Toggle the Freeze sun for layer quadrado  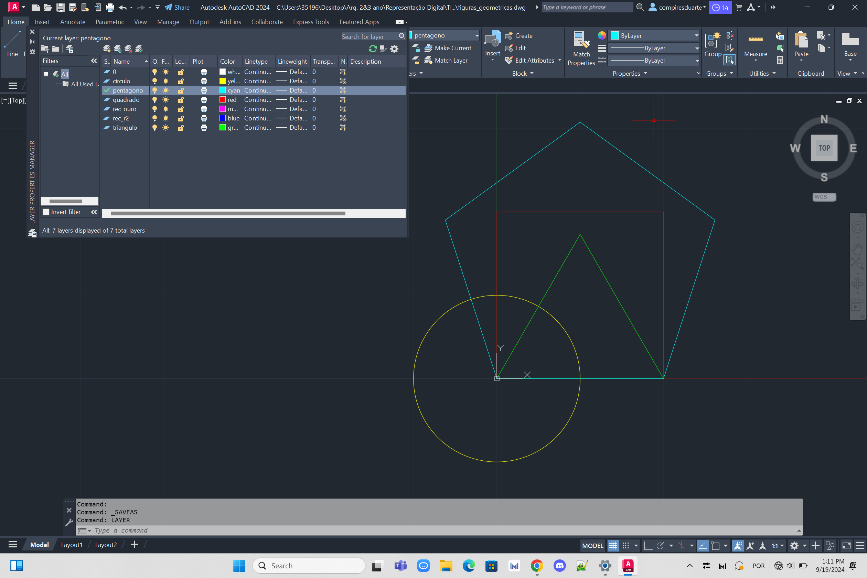coord(165,99)
